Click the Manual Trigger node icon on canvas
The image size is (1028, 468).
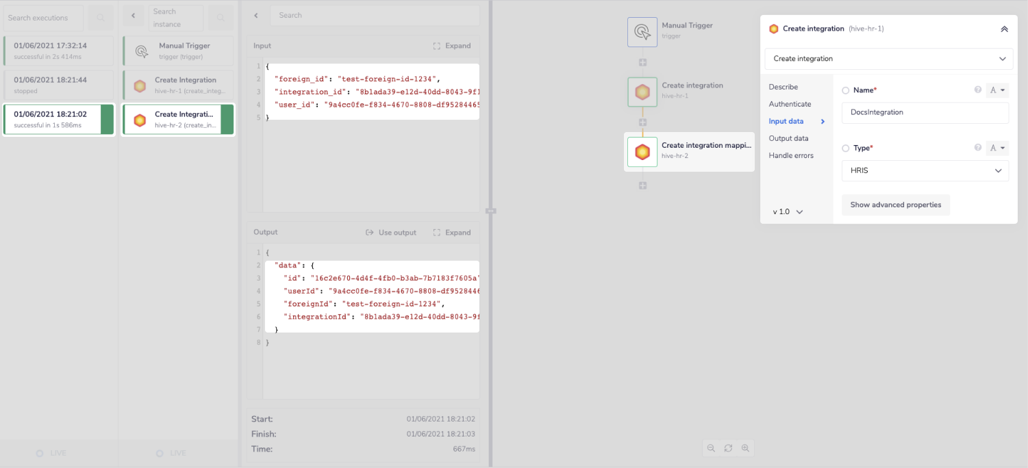click(642, 31)
